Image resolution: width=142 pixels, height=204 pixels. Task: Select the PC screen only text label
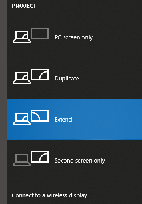(73, 37)
